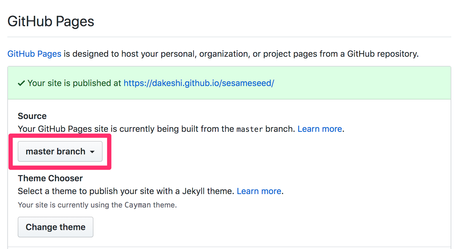Screen dimensions: 458x249
Task: Click the "Your site is published at" text
Action: pyautogui.click(x=74, y=83)
